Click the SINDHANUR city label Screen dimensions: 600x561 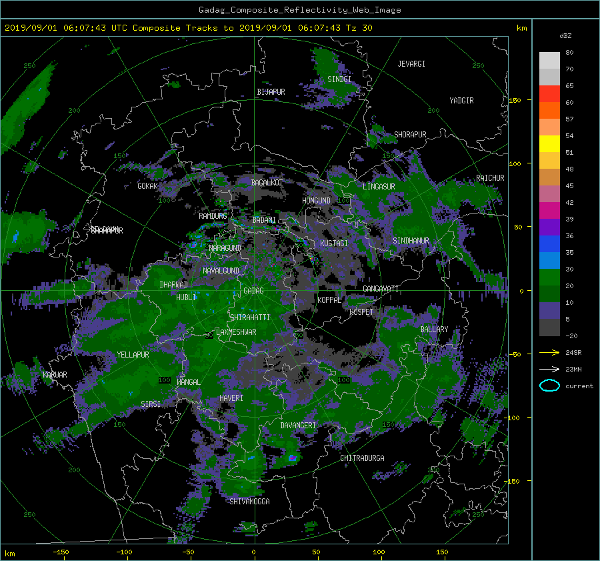(x=411, y=241)
